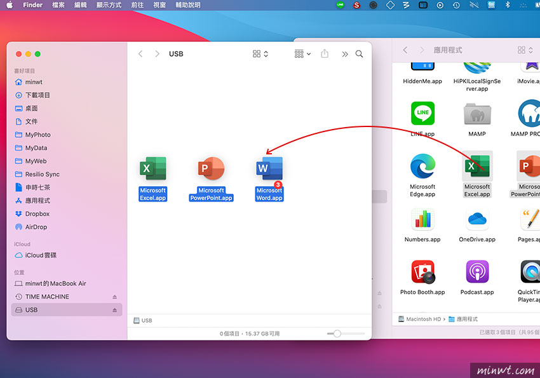540x378 pixels.
Task: Select Microsoft Edge.app icon
Action: click(x=422, y=166)
